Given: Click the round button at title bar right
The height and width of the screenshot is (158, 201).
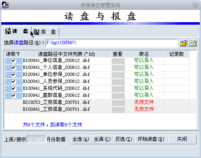Looking at the screenshot, I should click(x=195, y=5).
